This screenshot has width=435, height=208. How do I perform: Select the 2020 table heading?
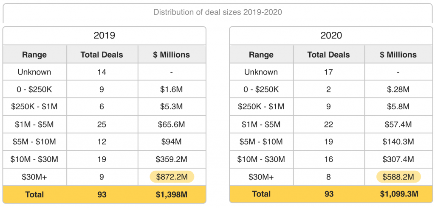tap(331, 36)
